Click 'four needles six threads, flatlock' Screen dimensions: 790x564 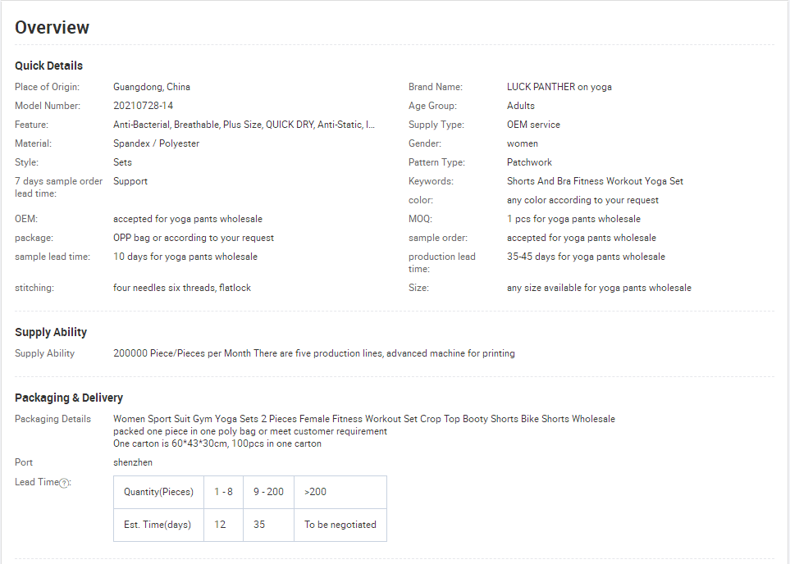182,288
